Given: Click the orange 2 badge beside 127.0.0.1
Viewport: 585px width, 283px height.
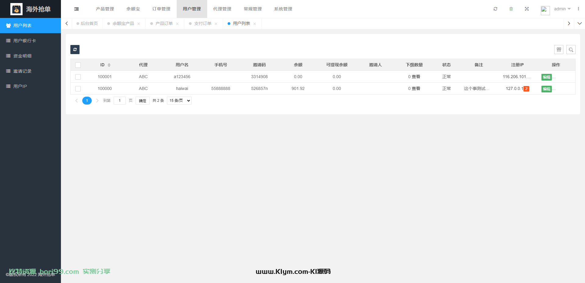Looking at the screenshot, I should (526, 89).
